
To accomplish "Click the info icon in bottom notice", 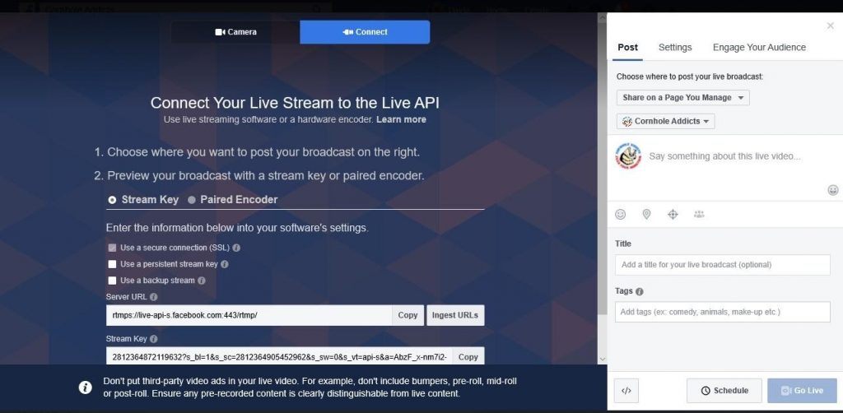I will click(x=85, y=387).
